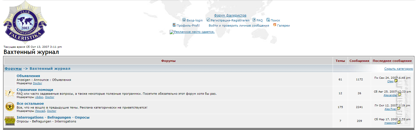Click the Форумы breadcrumb link
Image resolution: width=418 pixels, height=130 pixels.
tap(13, 68)
